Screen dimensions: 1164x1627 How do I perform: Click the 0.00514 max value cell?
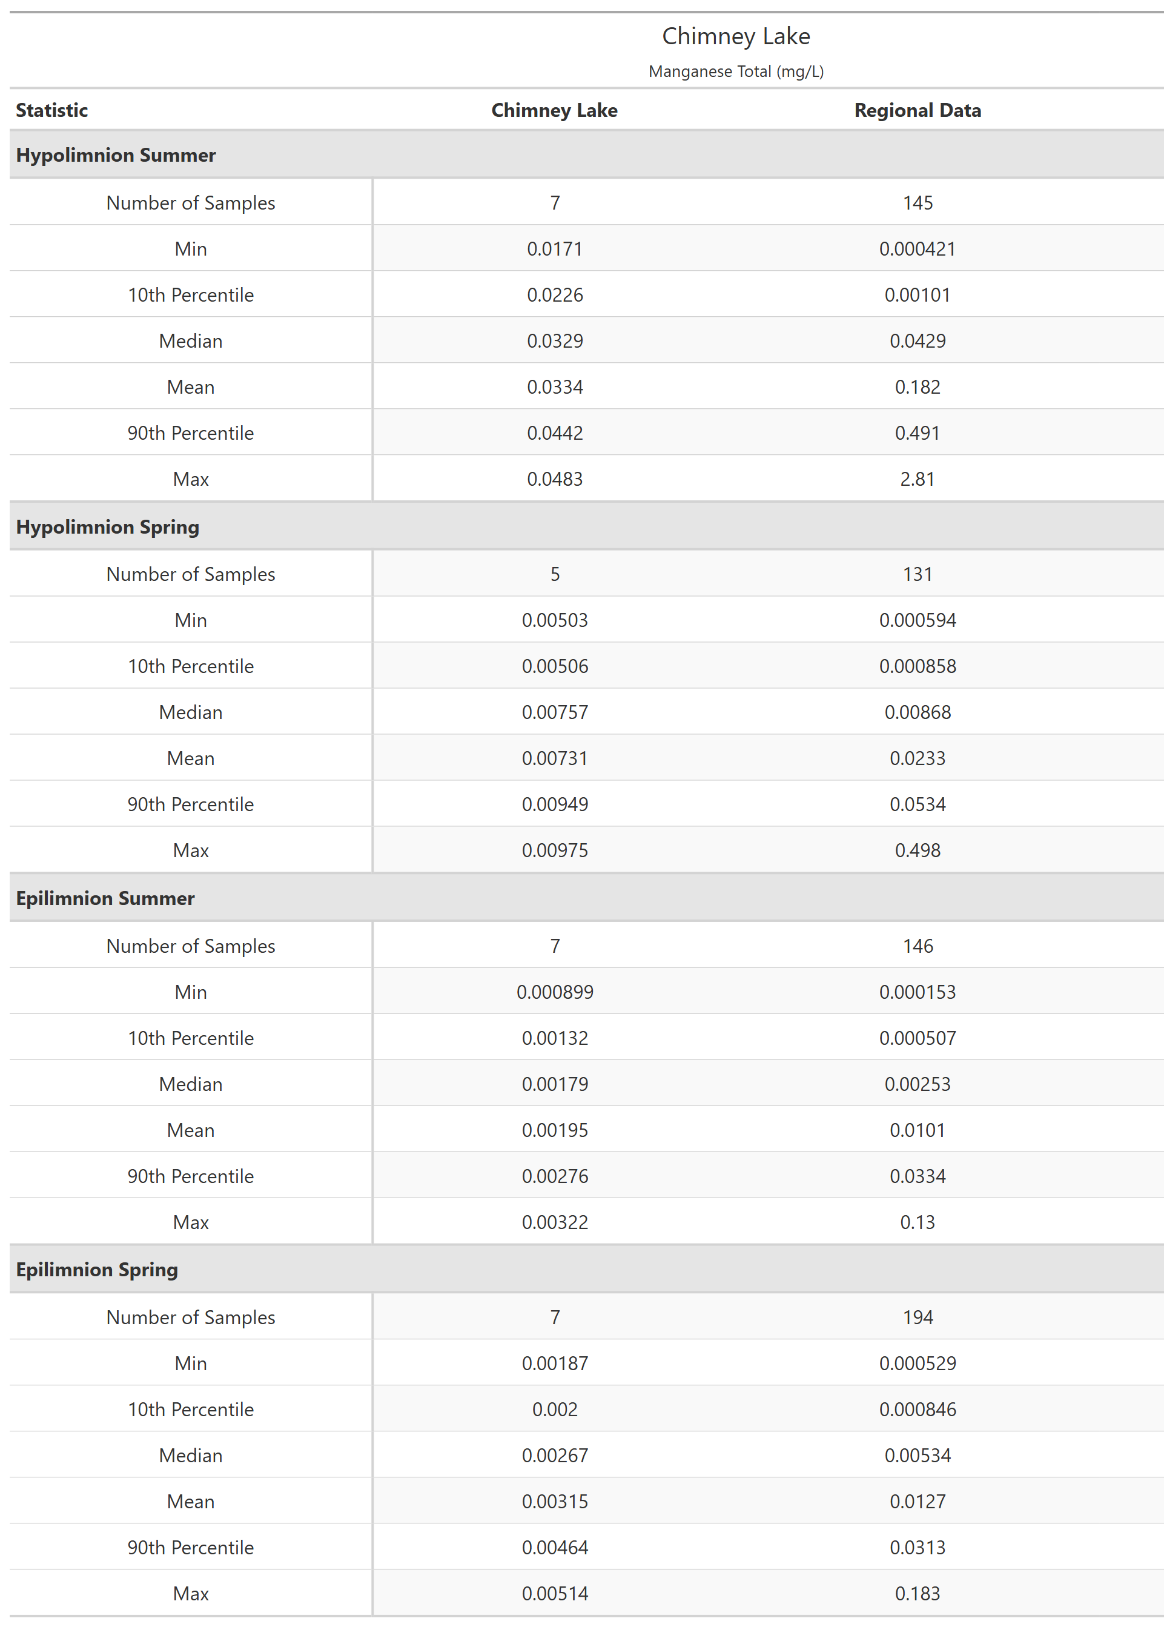pyautogui.click(x=555, y=1593)
